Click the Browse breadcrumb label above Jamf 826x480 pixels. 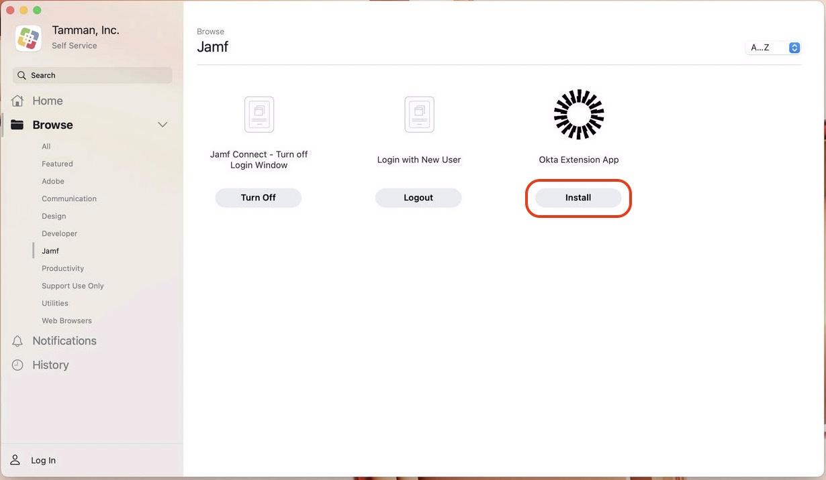[x=210, y=32]
